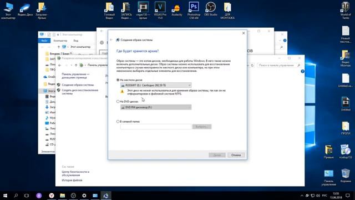Open 'ЗАПИСЬ Видео' desktop folder
This screenshot has height=200, width=355.
126,11
